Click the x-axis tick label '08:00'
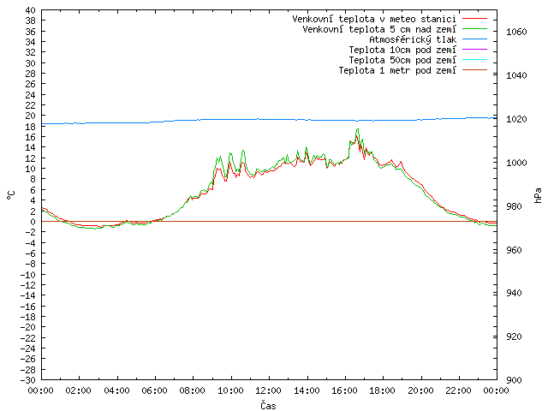548x411 pixels. (x=193, y=390)
